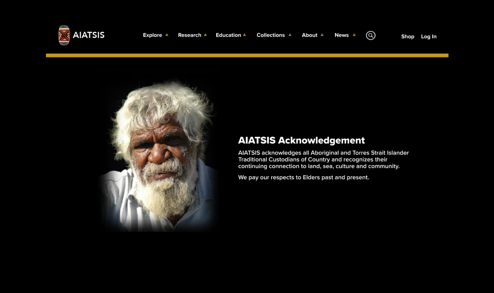Visit the AIATSIS Shop
This screenshot has width=494, height=293.
[408, 37]
